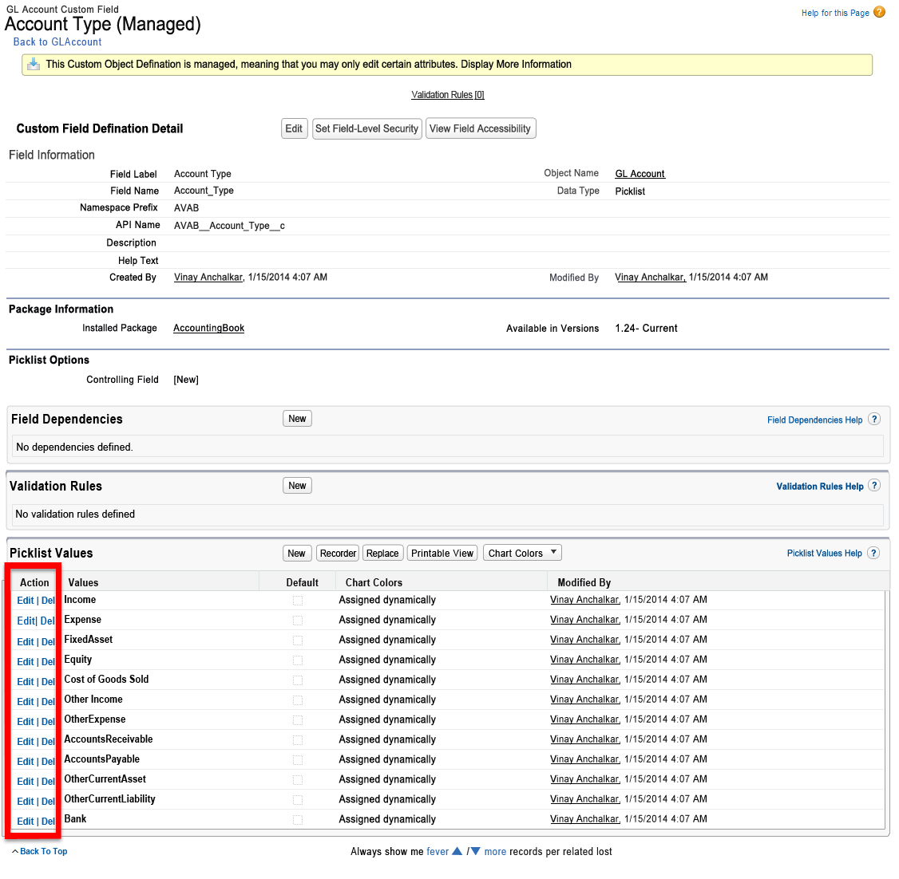Screen dimensions: 899x879
Task: Toggle the Default checkbox for Income
Action: point(298,600)
